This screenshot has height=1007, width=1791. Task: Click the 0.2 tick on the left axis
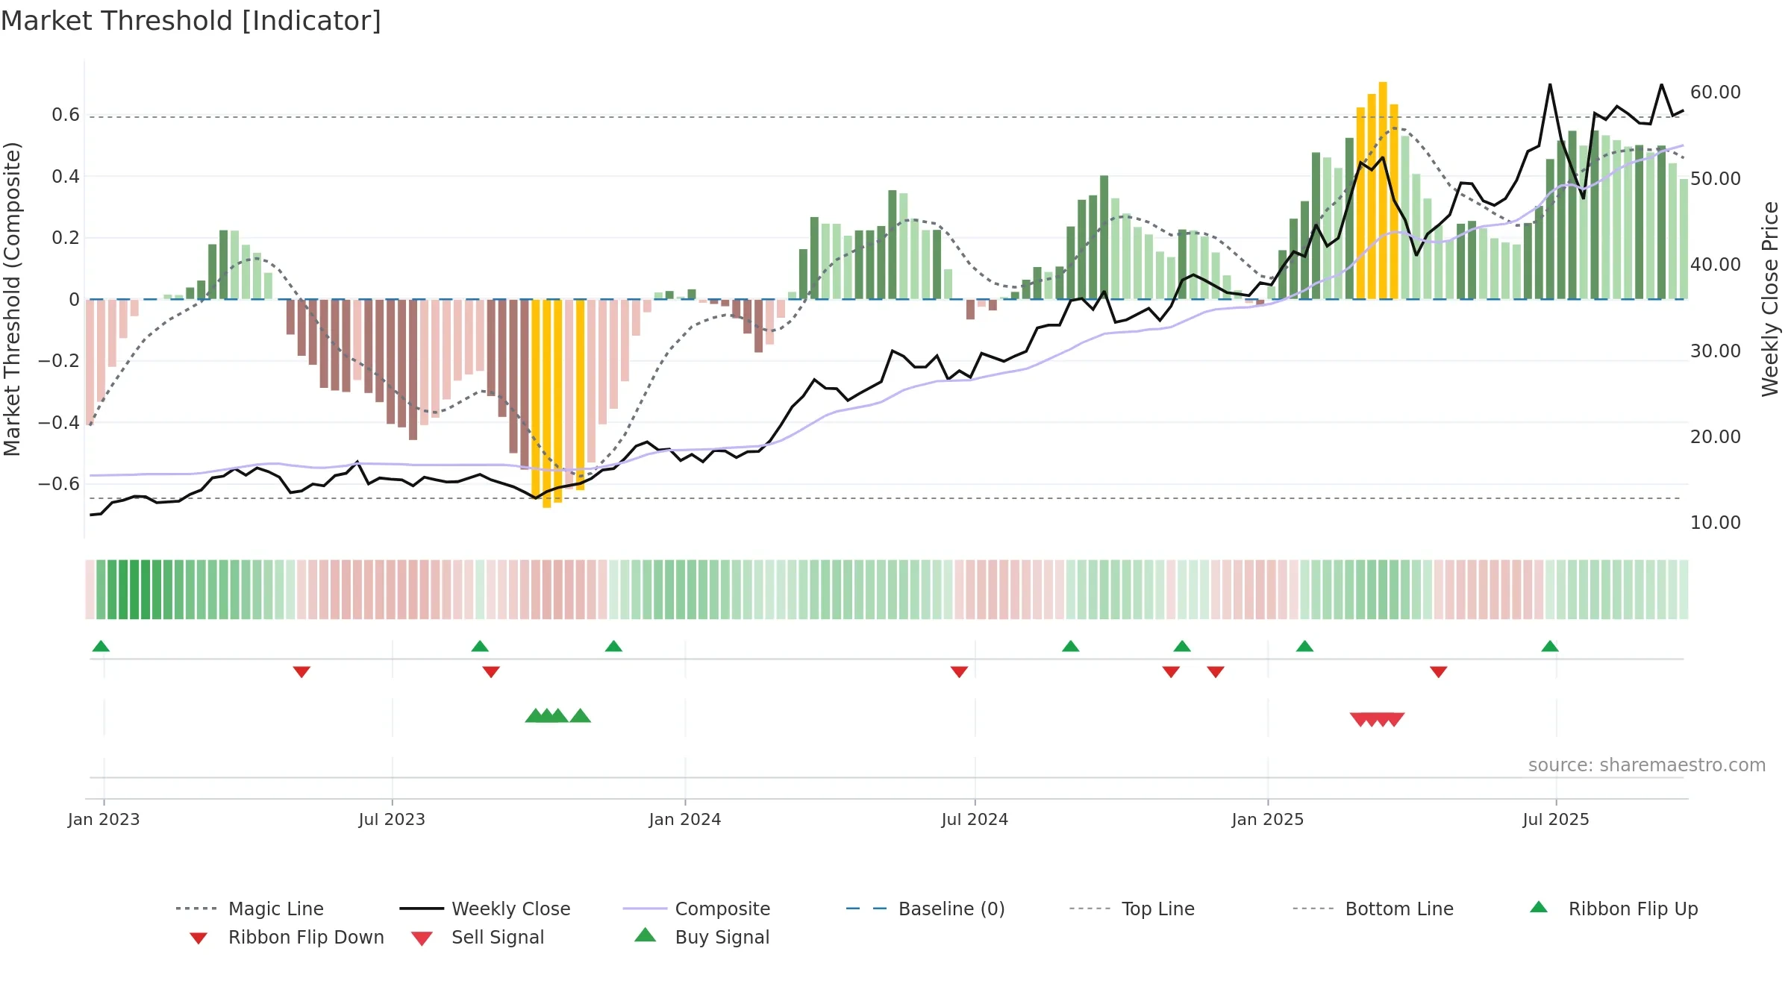pyautogui.click(x=66, y=238)
